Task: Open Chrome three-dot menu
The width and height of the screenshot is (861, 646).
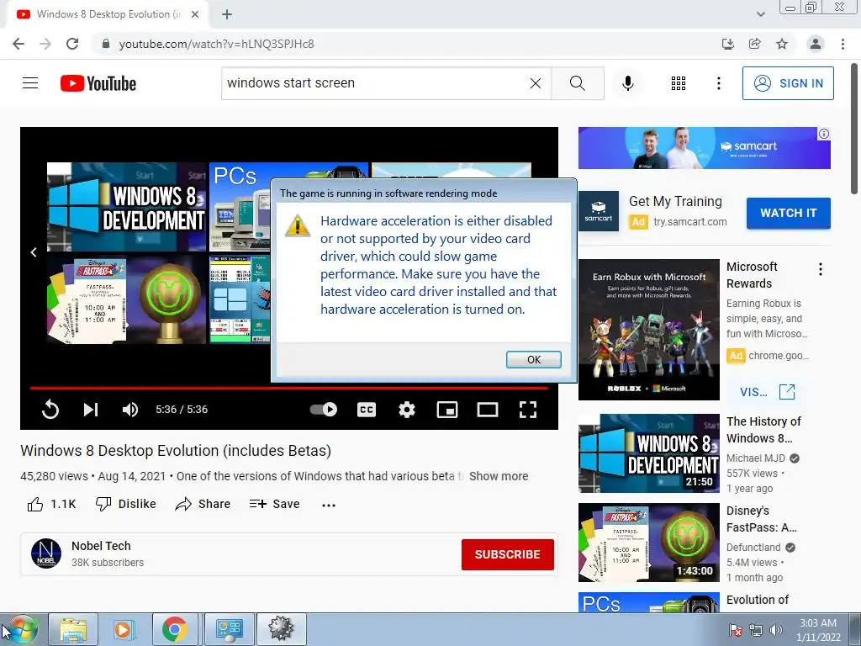Action: click(x=843, y=44)
